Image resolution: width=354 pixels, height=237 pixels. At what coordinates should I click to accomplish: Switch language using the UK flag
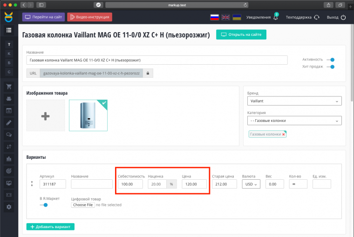pos(225,17)
